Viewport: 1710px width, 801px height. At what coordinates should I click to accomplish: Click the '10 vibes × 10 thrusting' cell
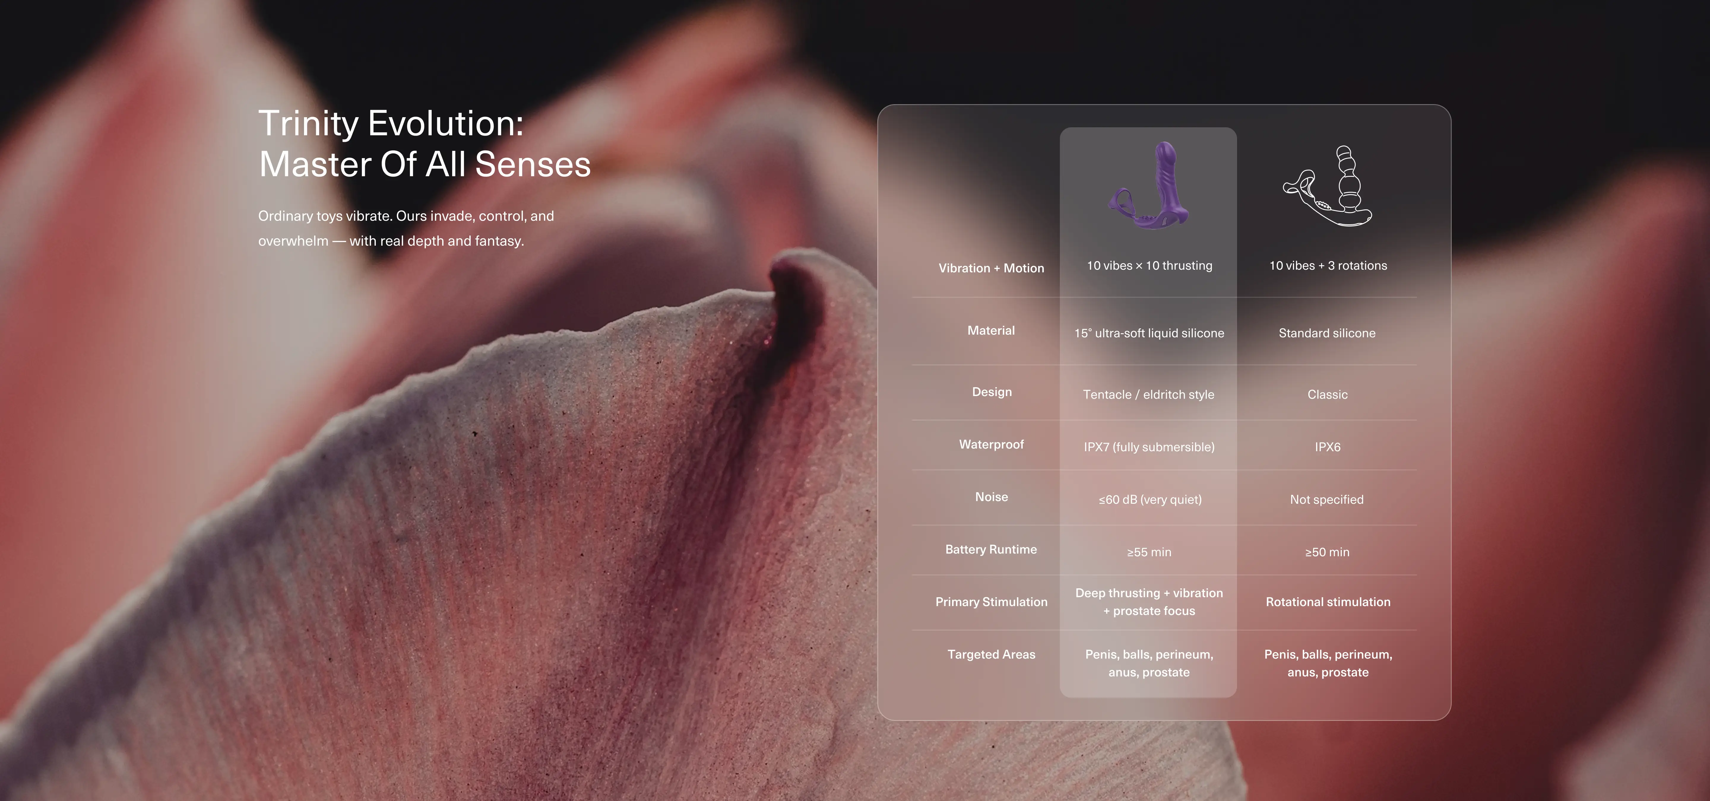click(1149, 265)
